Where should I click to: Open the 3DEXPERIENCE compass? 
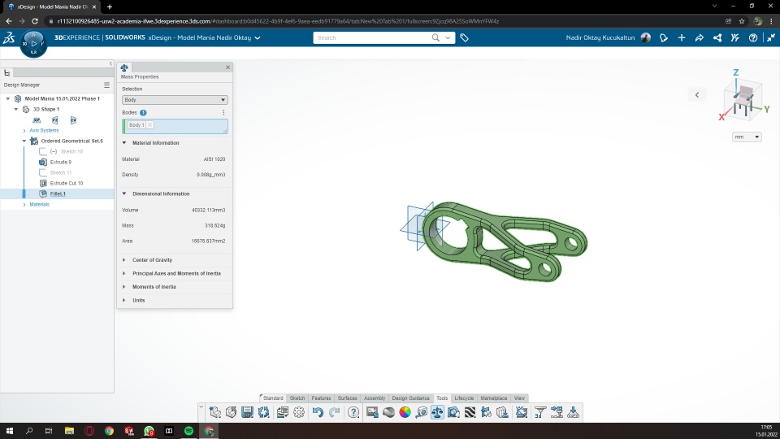coord(33,44)
